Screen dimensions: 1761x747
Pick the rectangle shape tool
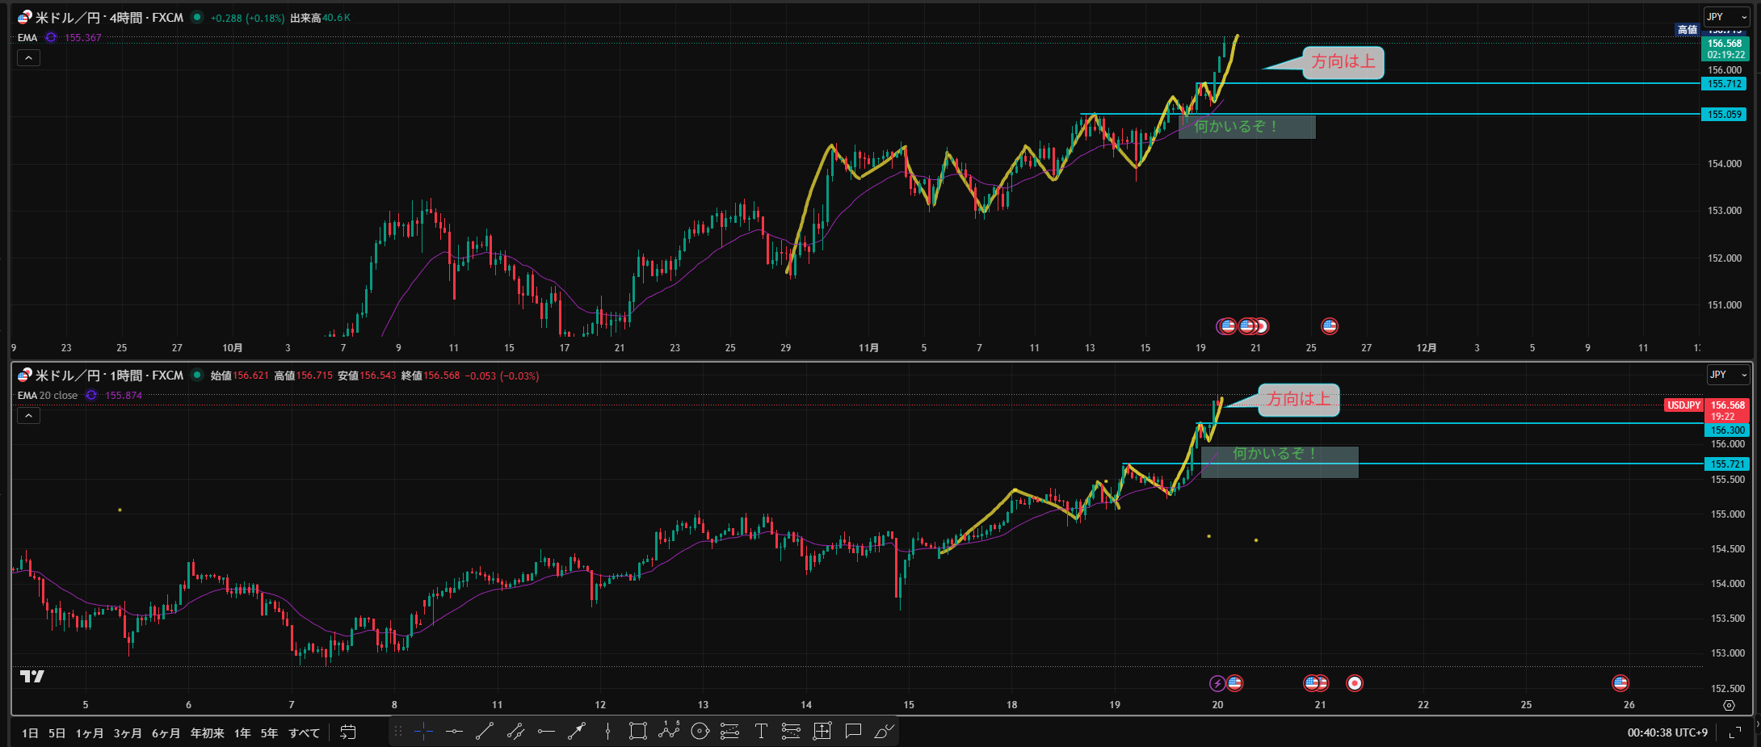tap(637, 732)
